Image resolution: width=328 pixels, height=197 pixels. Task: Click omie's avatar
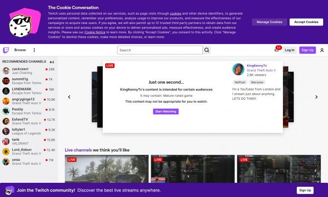pyautogui.click(x=6, y=161)
